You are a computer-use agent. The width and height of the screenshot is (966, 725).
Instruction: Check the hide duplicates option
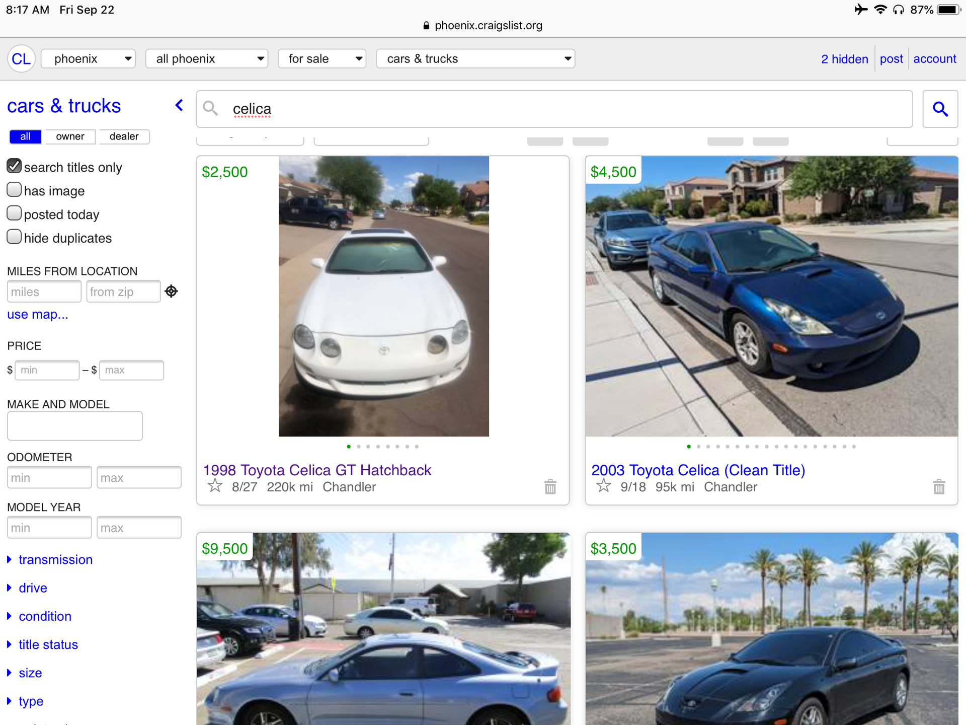pos(15,237)
